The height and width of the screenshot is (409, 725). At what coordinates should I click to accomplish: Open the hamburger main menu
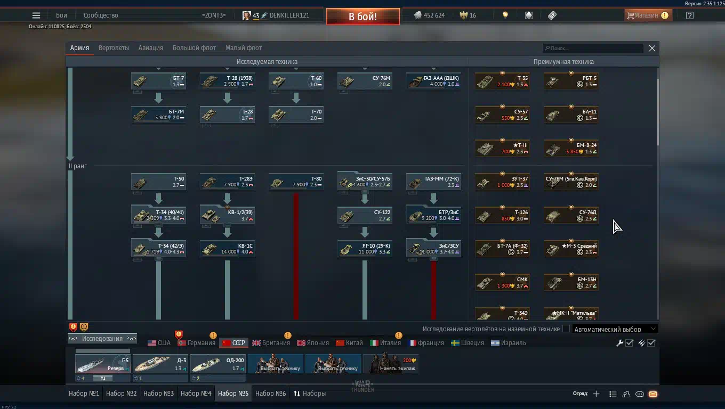click(36, 15)
